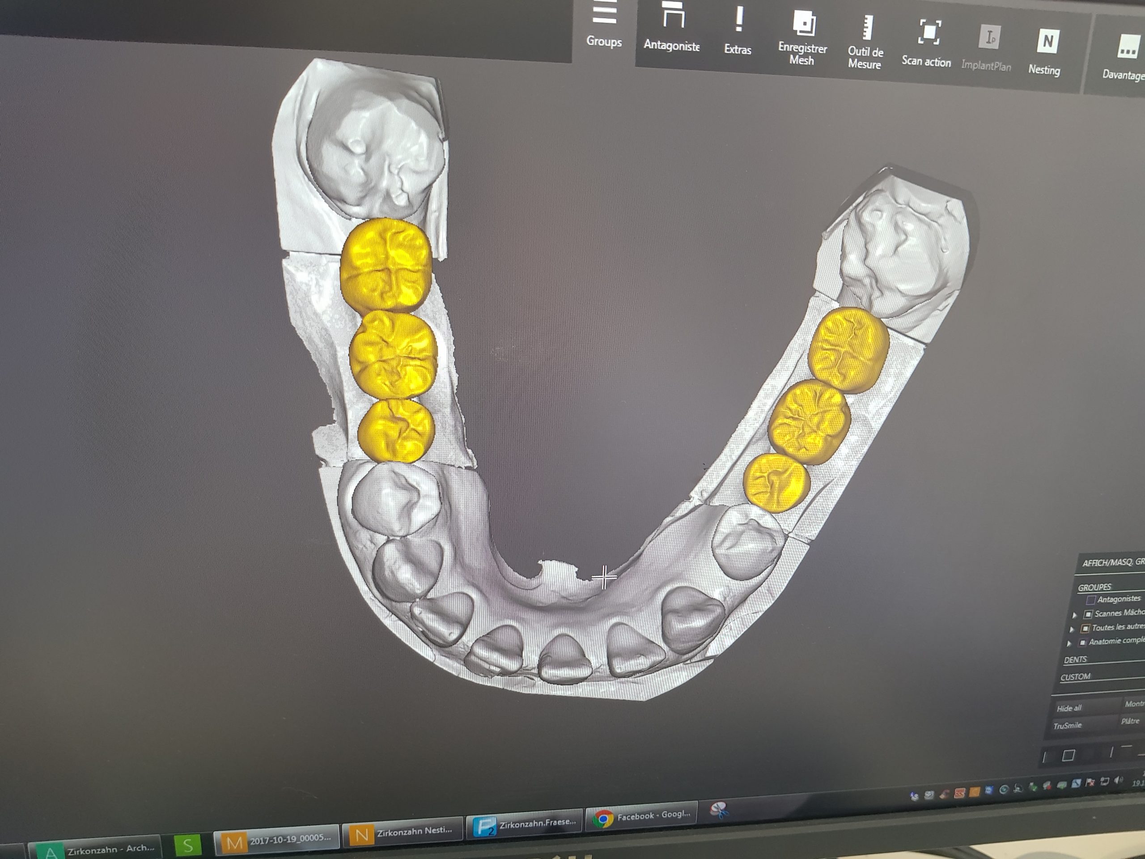The width and height of the screenshot is (1145, 859).
Task: Toggle the Anatomie complète checkbox
Action: pos(1082,642)
